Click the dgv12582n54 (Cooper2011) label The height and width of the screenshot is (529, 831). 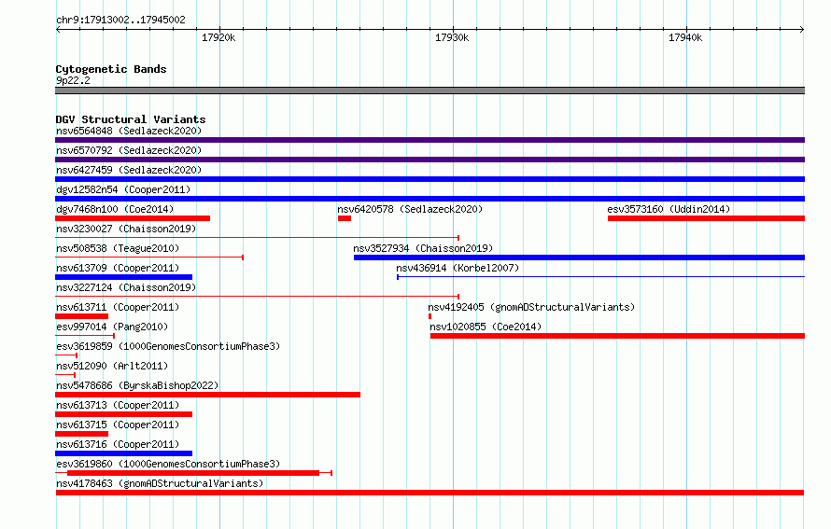[123, 189]
